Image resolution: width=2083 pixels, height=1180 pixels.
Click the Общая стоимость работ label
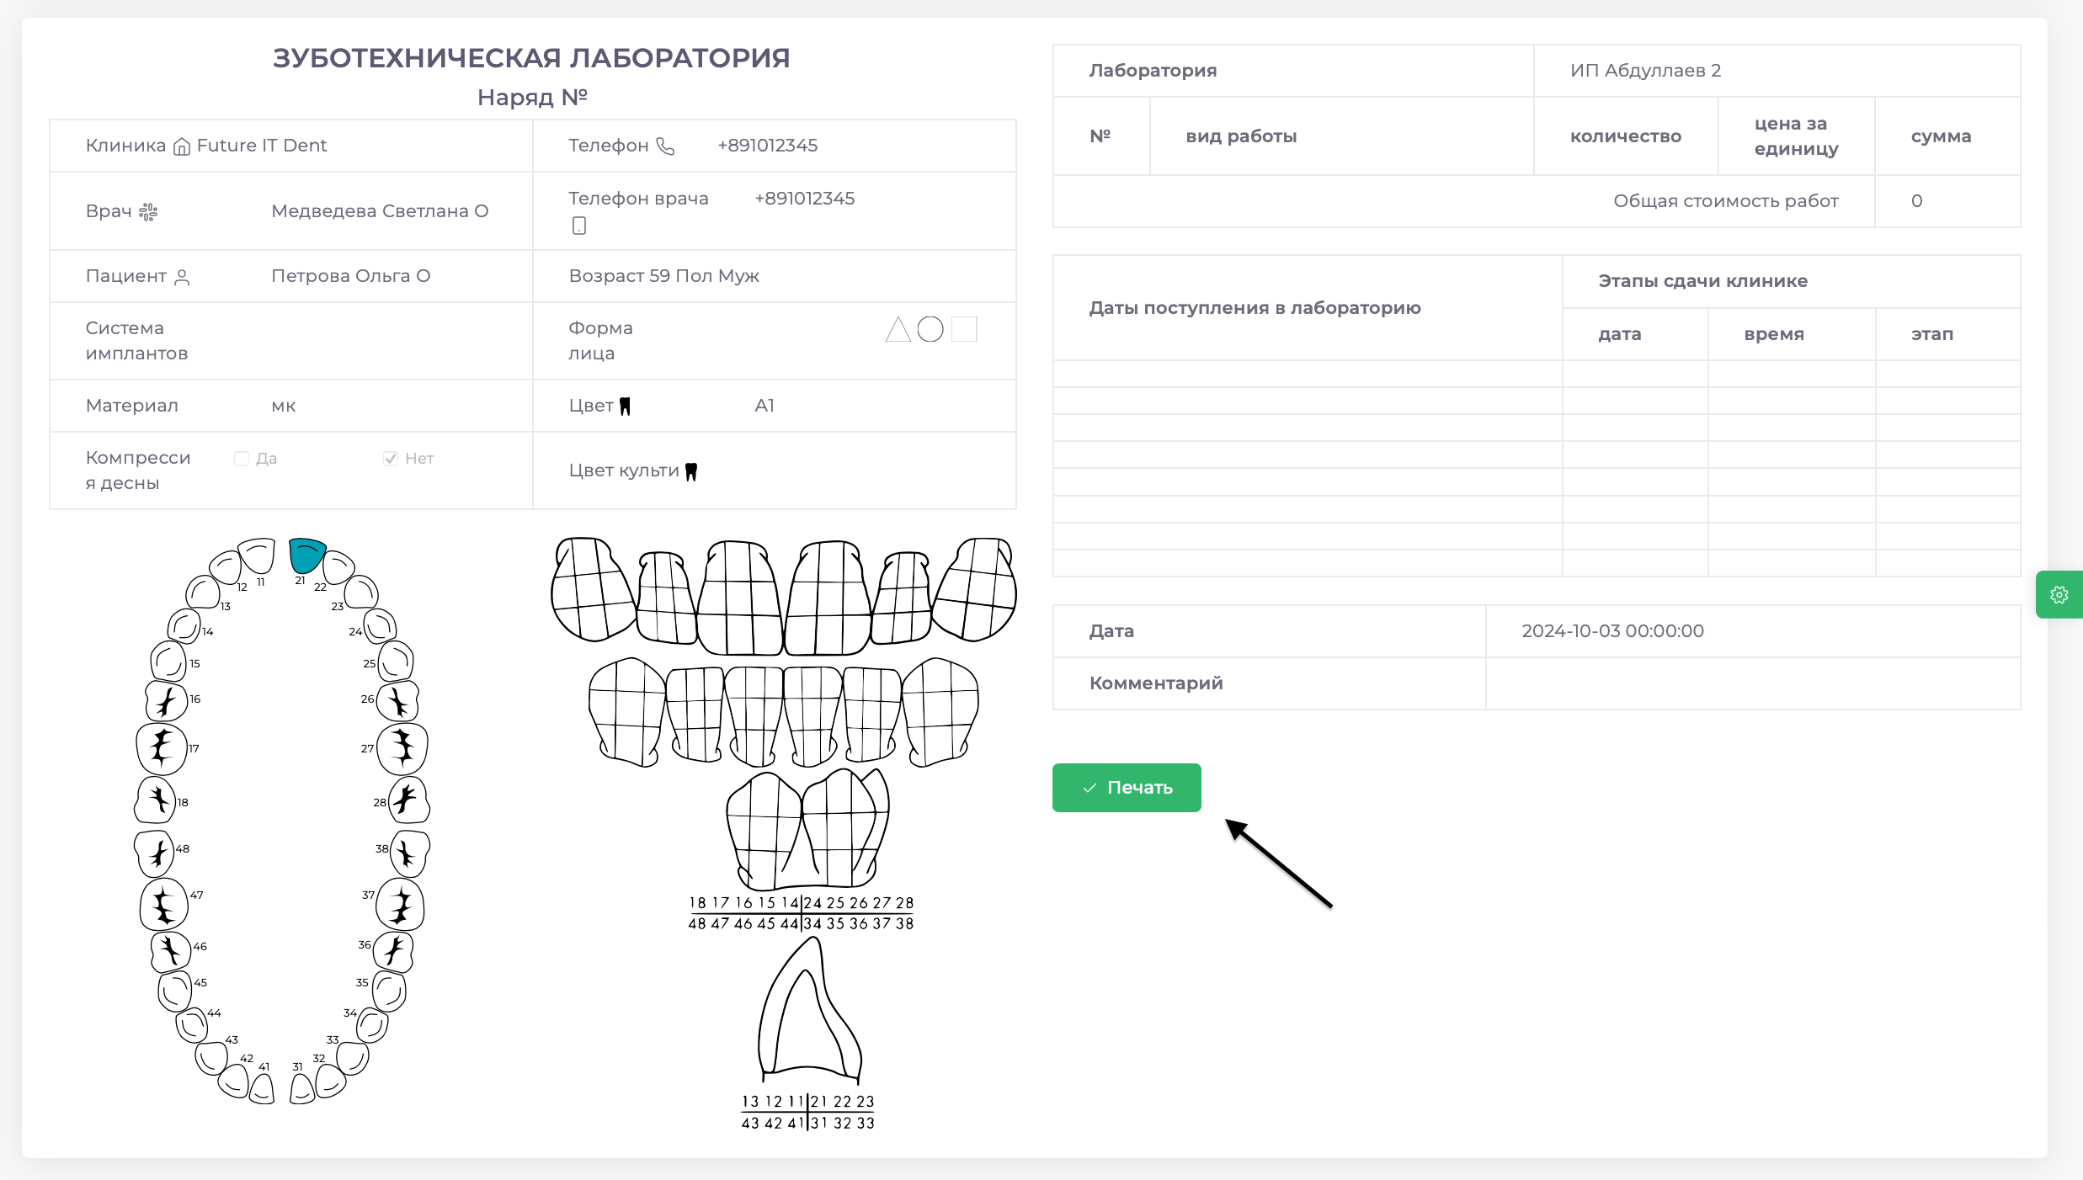point(1725,201)
